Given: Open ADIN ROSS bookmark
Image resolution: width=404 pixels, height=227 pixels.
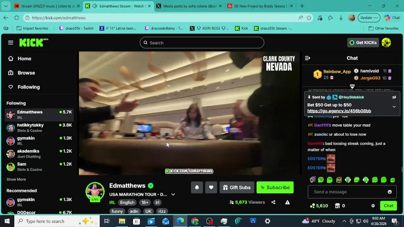Looking at the screenshot, I should (209, 28).
